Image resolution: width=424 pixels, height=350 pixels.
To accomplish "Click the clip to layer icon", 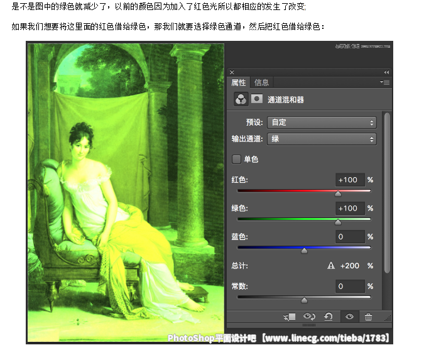I will tap(290, 317).
